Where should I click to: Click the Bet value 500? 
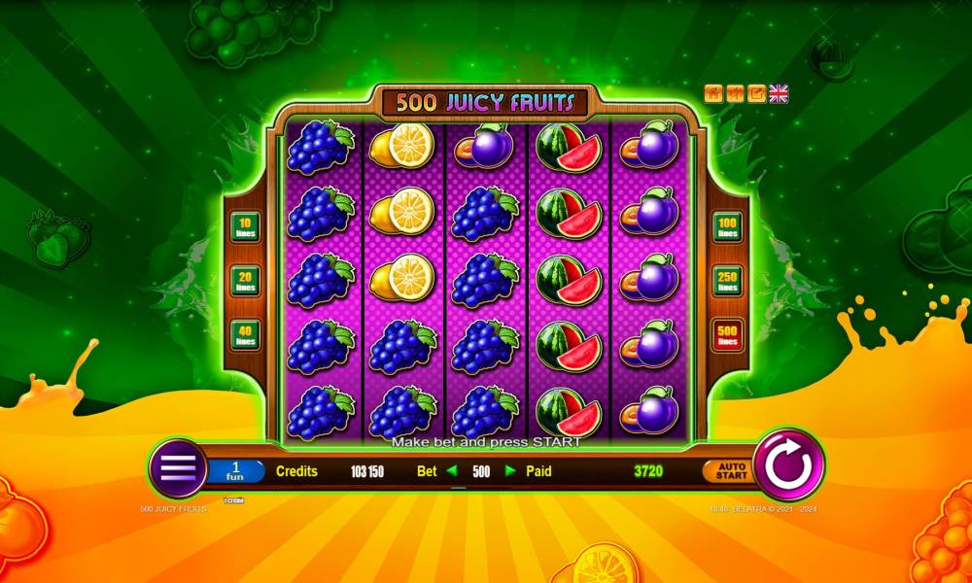tap(481, 471)
